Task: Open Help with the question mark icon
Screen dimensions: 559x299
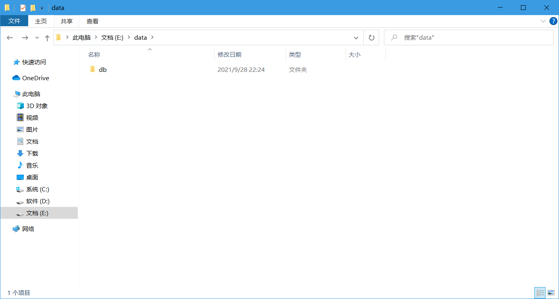Action: tap(553, 21)
